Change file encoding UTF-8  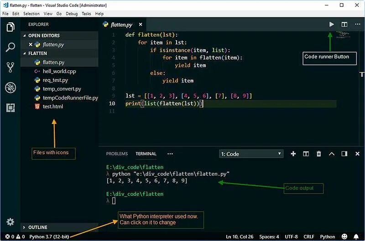coord(291,236)
